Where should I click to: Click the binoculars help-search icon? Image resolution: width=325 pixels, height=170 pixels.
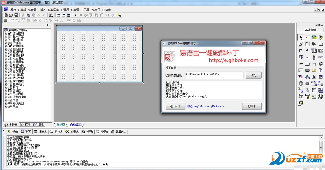click(x=119, y=15)
